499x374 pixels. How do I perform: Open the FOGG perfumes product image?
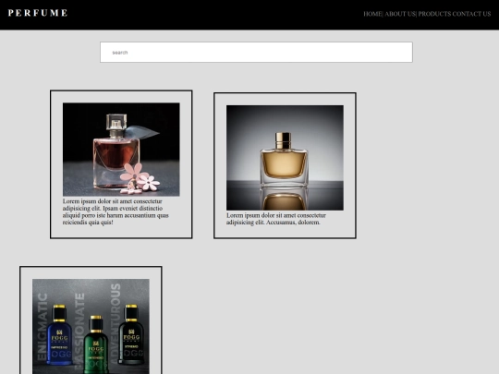click(91, 326)
